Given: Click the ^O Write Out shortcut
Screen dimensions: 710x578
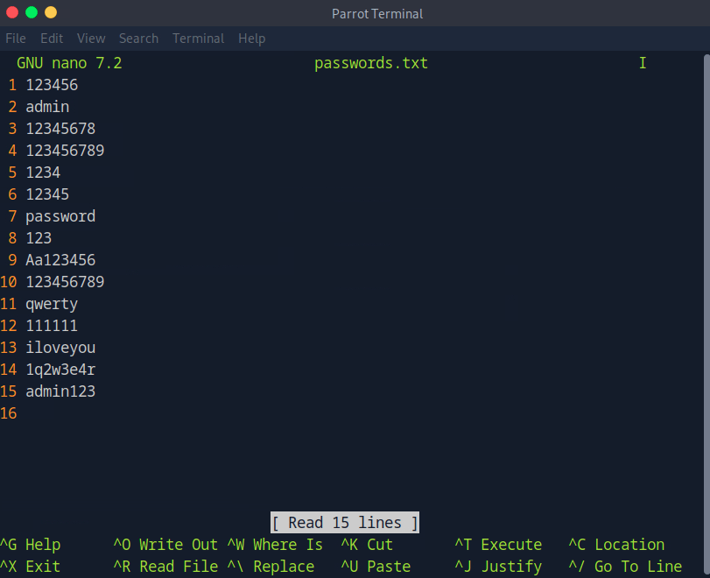Looking at the screenshot, I should (165, 545).
